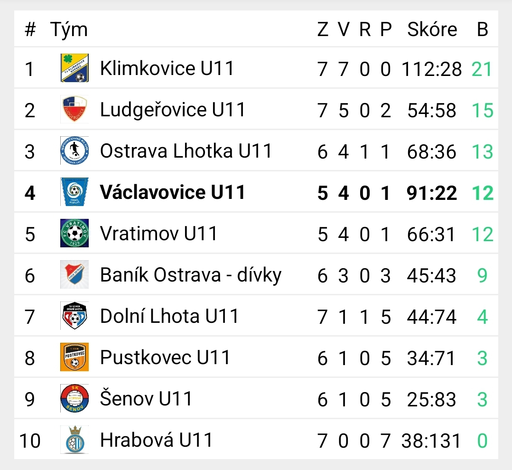Click the SK Šenov round logo
The height and width of the screenshot is (470, 512).
click(x=74, y=398)
